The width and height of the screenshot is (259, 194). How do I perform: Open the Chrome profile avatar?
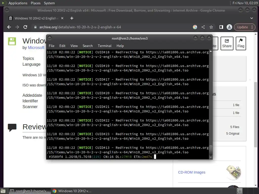coord(229,27)
